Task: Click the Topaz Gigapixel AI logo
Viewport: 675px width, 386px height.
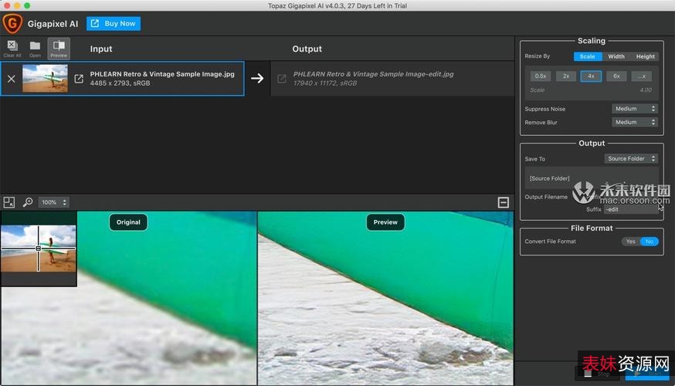Action: 12,23
